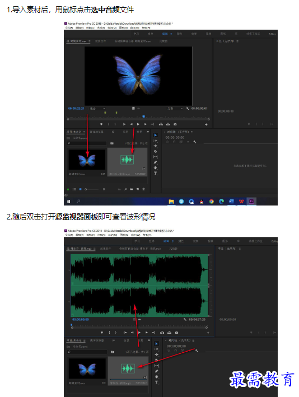Click Mark Out under the butterfly preview

pyautogui.click(x=115, y=124)
